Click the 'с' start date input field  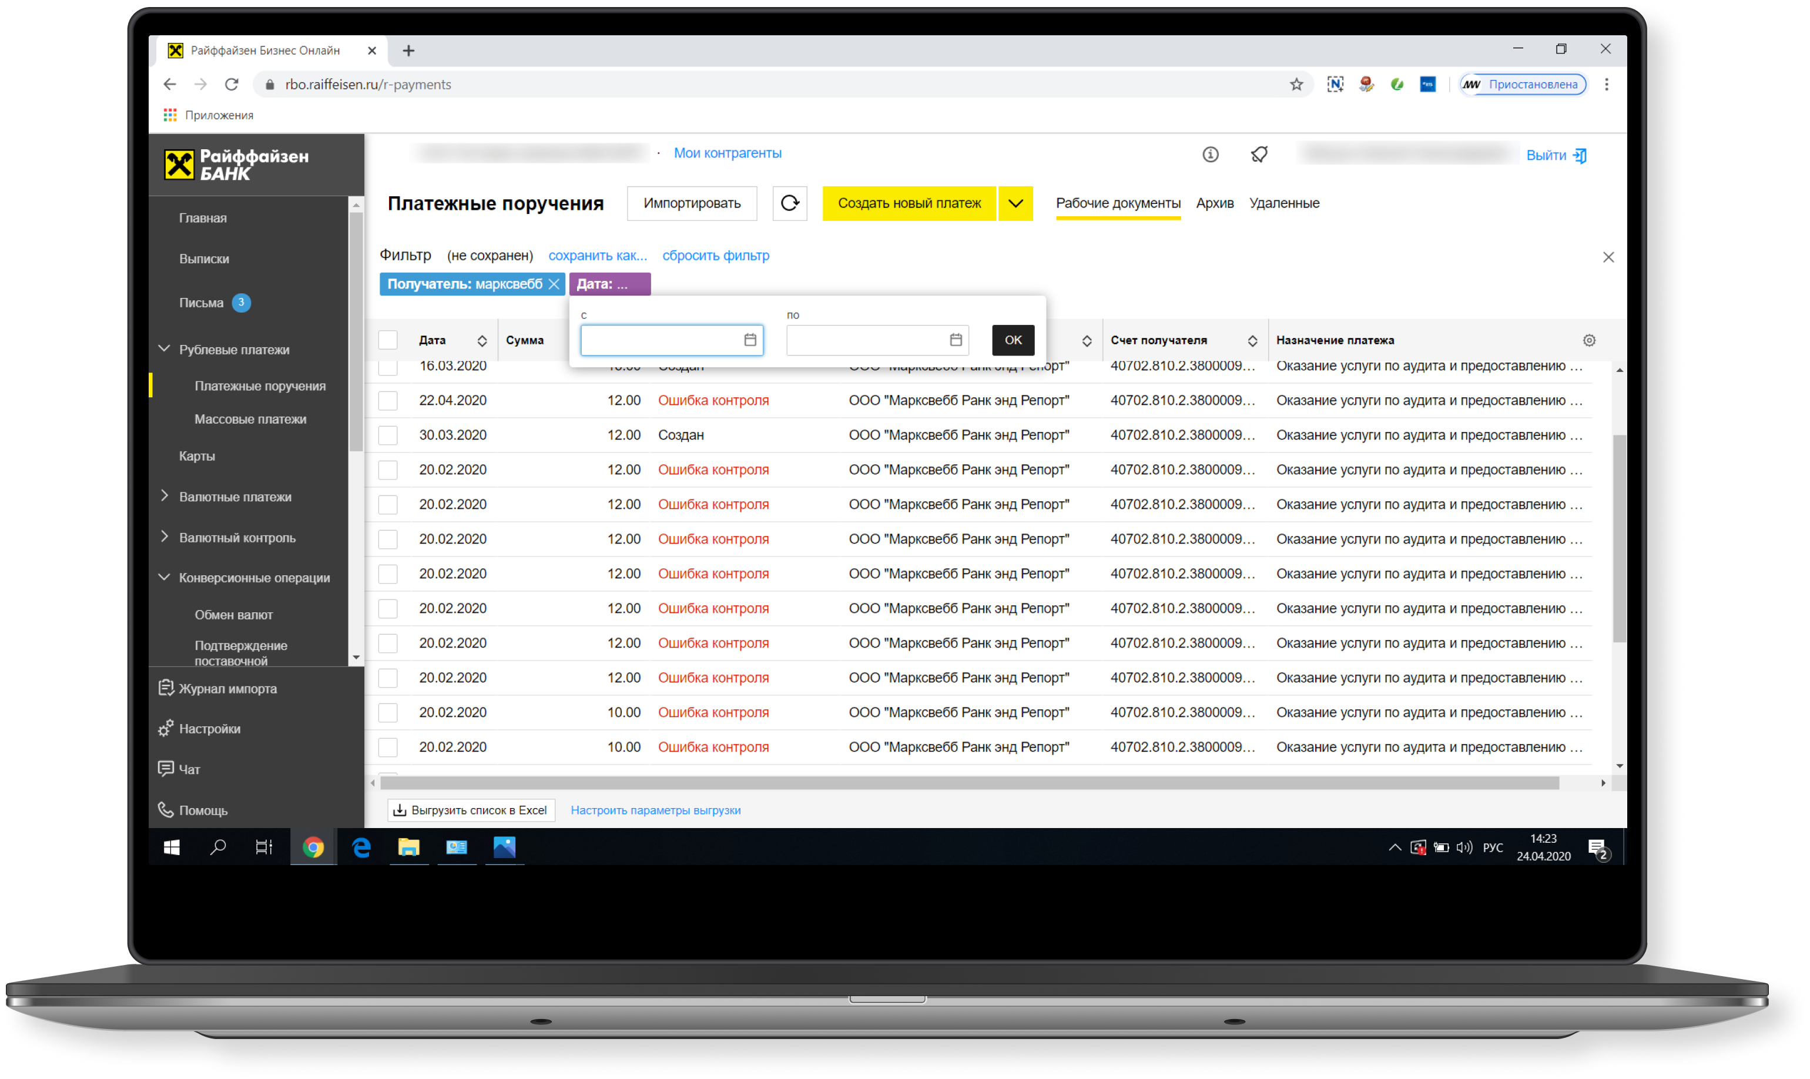click(671, 340)
